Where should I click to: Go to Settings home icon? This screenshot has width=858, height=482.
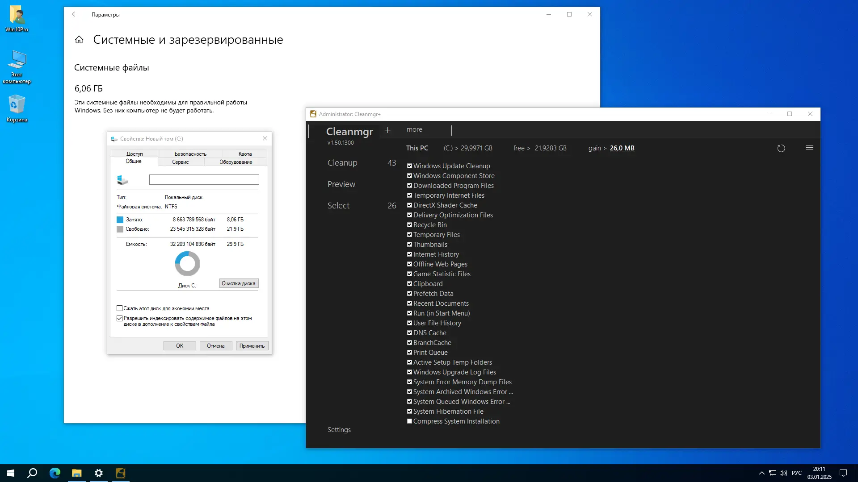click(x=79, y=40)
